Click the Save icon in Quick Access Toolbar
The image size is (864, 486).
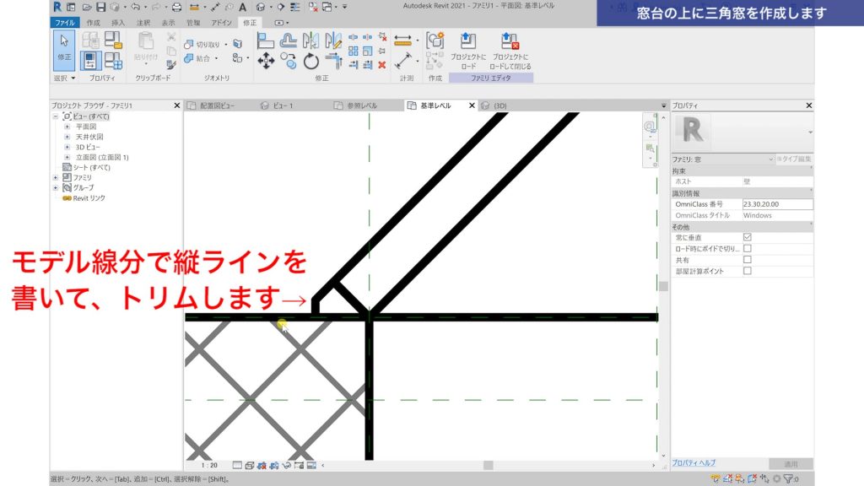click(100, 7)
